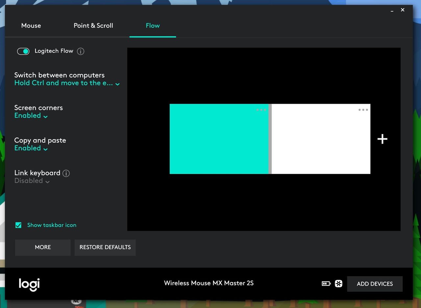Open the teal computer's three-dot options
This screenshot has width=421, height=308.
[x=261, y=110]
